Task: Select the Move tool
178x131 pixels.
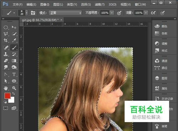Action: click(14, 27)
